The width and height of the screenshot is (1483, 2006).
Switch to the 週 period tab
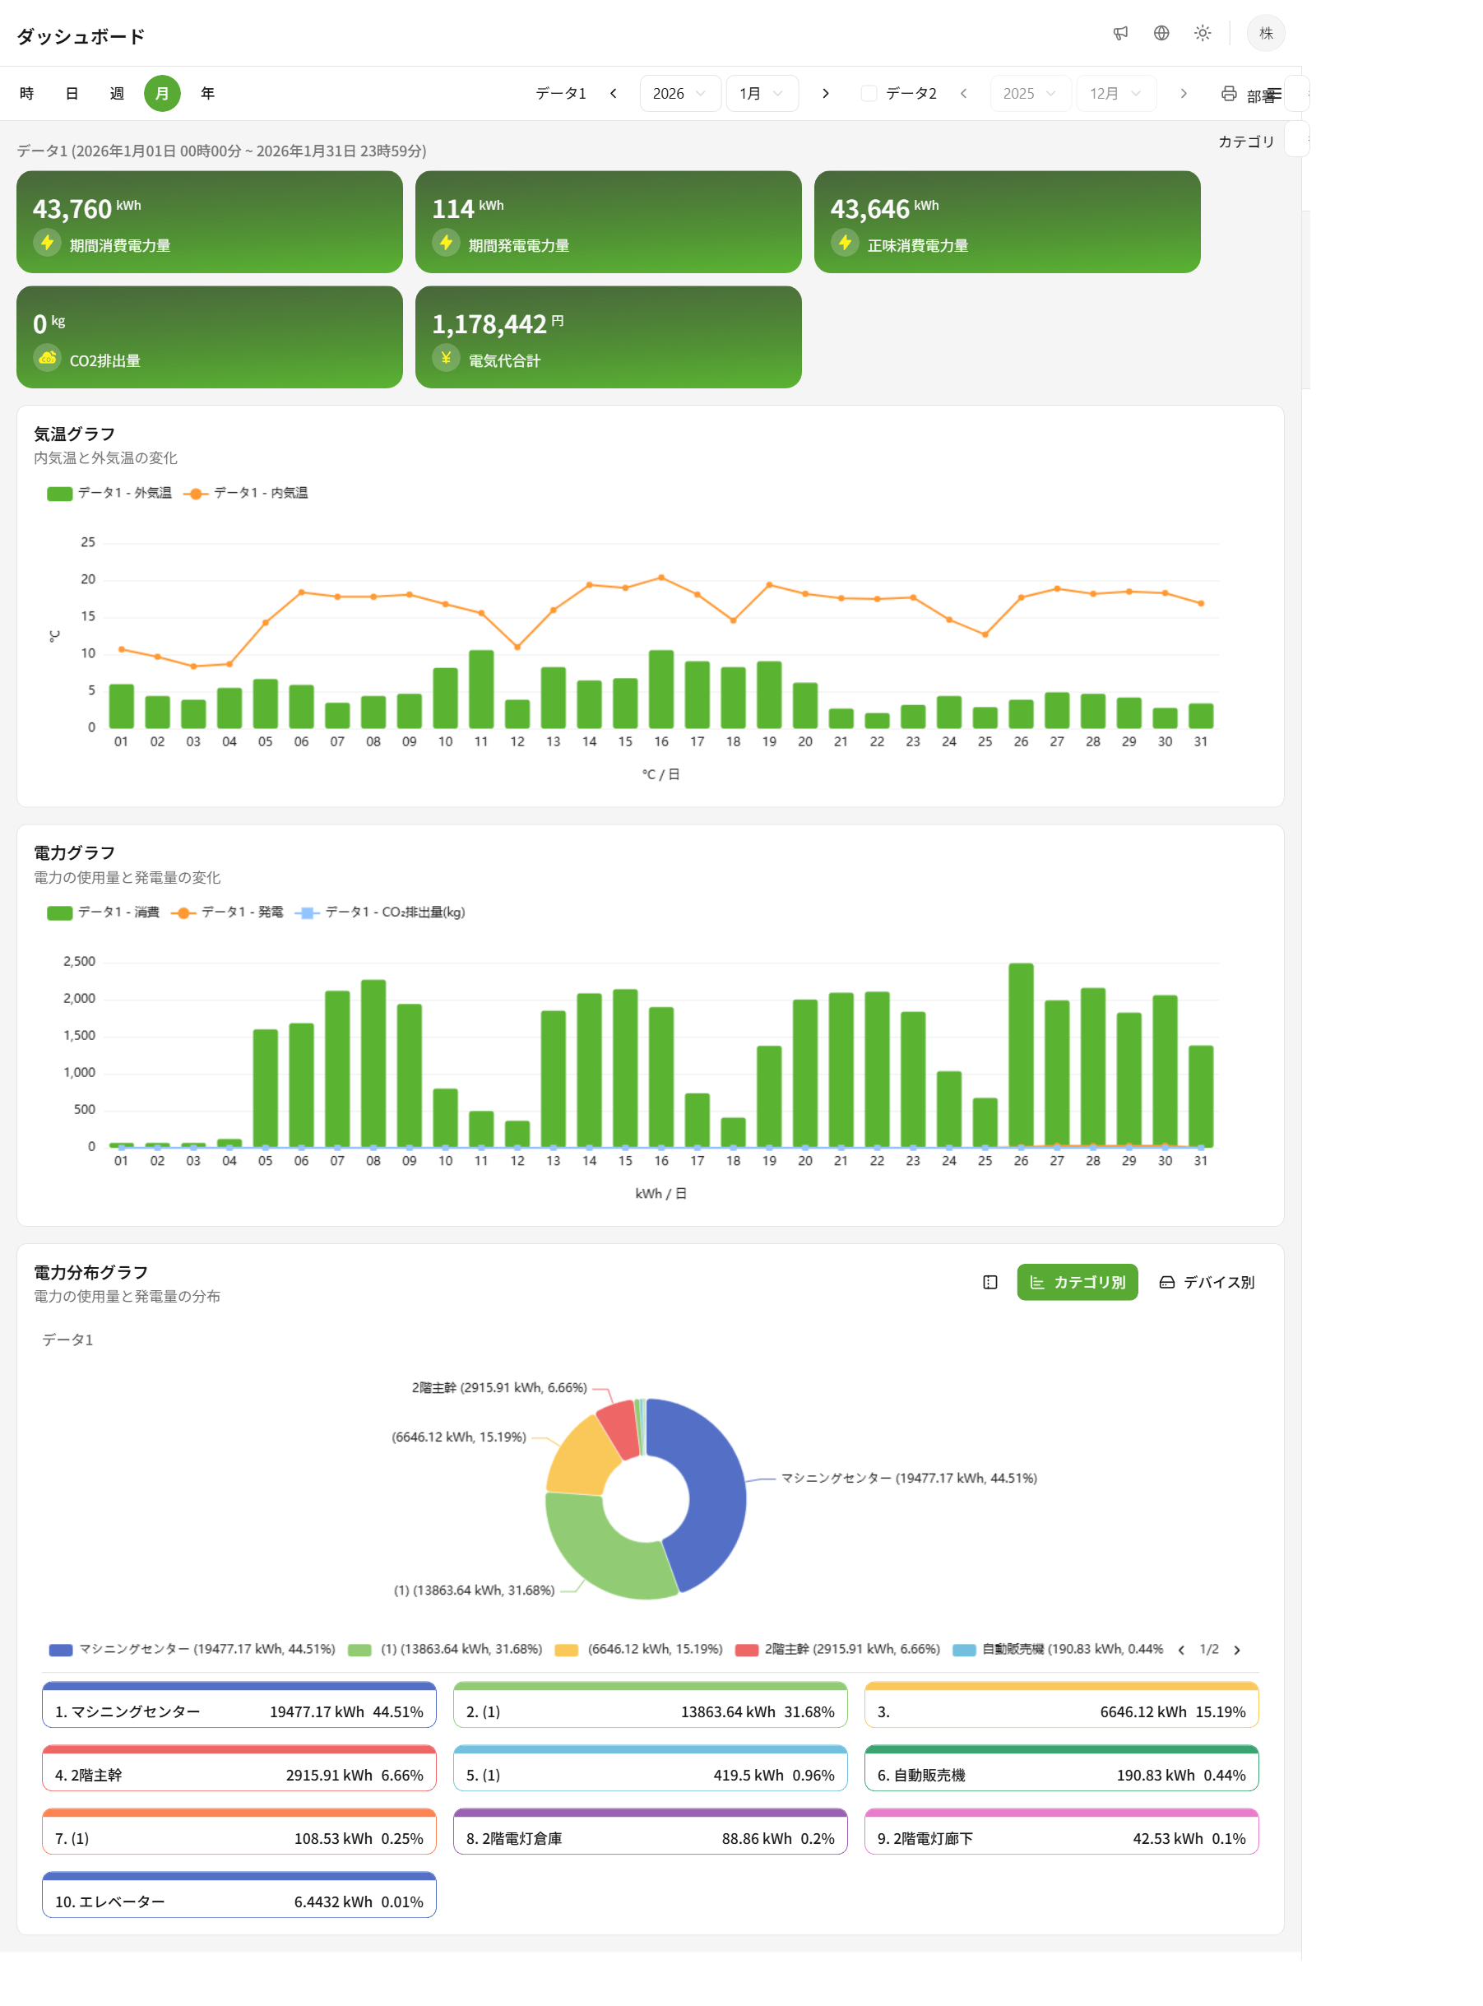point(117,93)
